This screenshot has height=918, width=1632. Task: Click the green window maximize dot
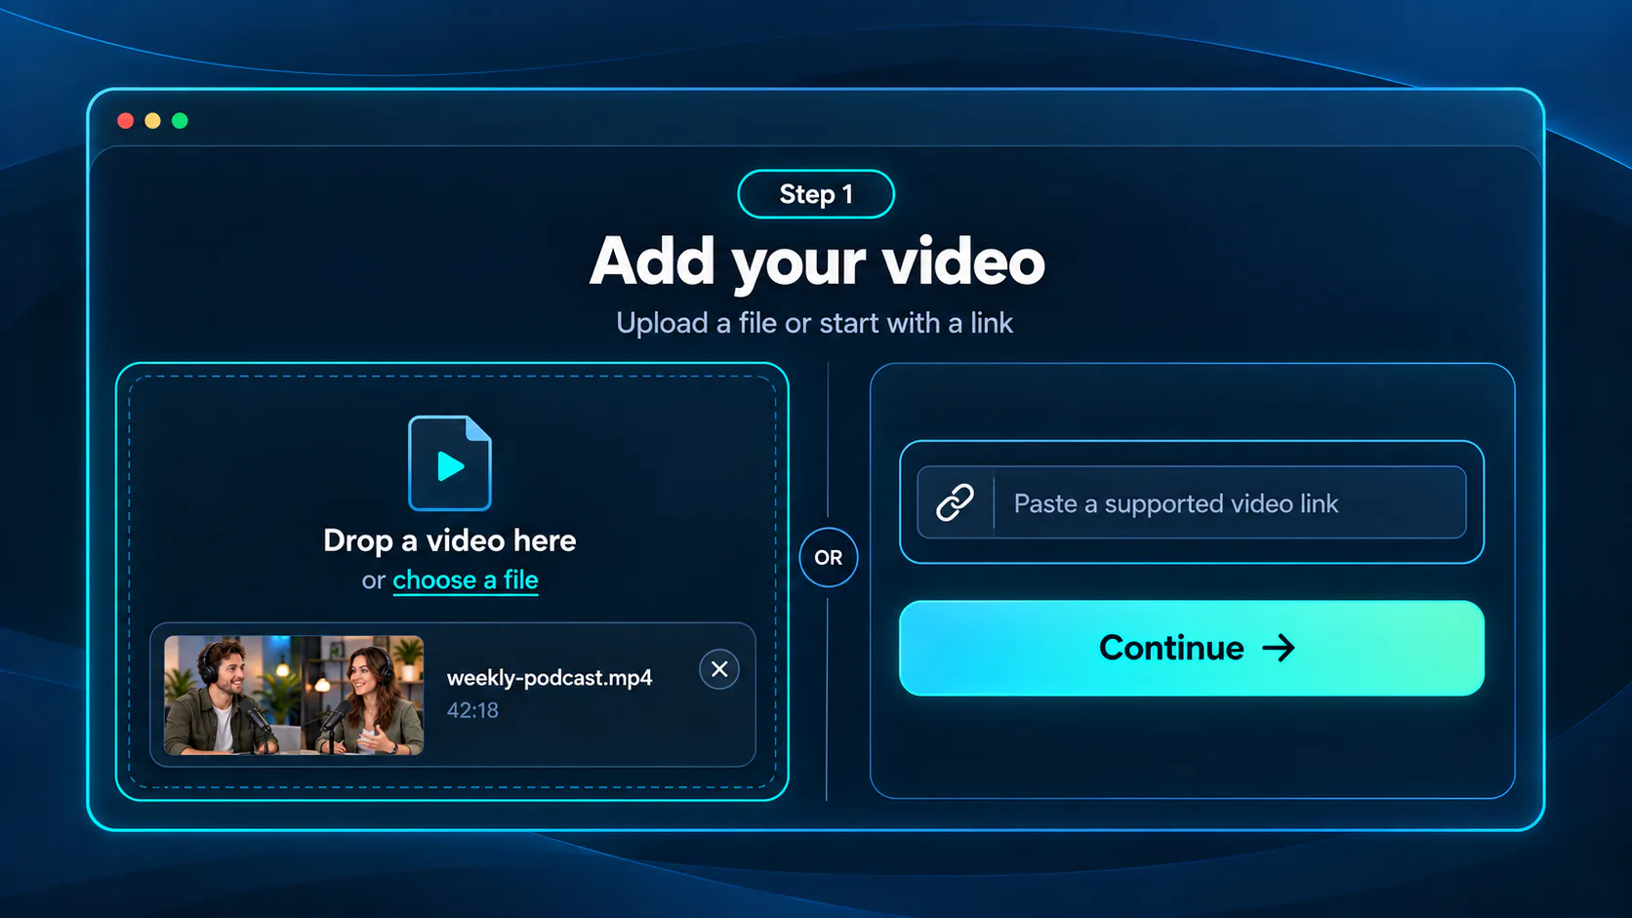[180, 120]
